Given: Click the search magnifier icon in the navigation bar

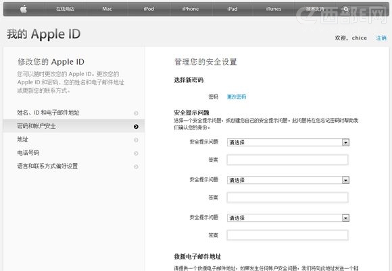Looking at the screenshot, I should 346,9.
